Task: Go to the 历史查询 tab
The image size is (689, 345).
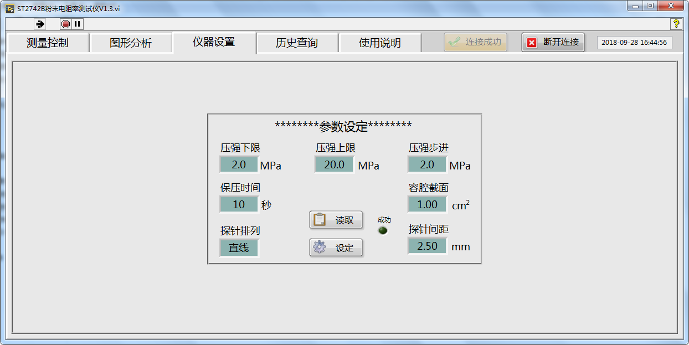Action: click(x=297, y=43)
